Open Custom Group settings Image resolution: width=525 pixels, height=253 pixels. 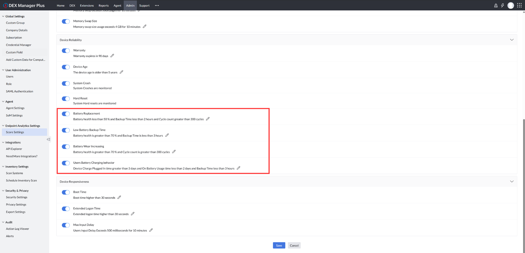click(15, 23)
